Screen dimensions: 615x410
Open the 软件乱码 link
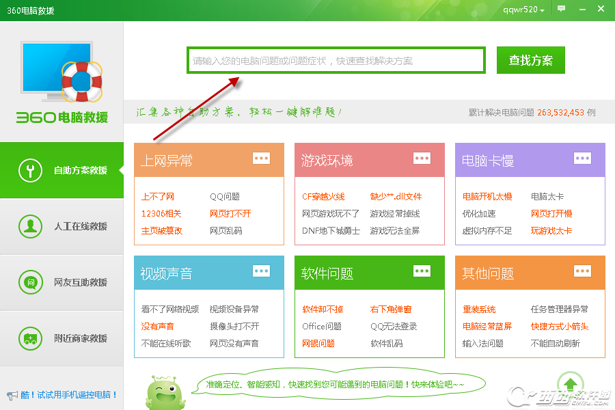tap(386, 343)
